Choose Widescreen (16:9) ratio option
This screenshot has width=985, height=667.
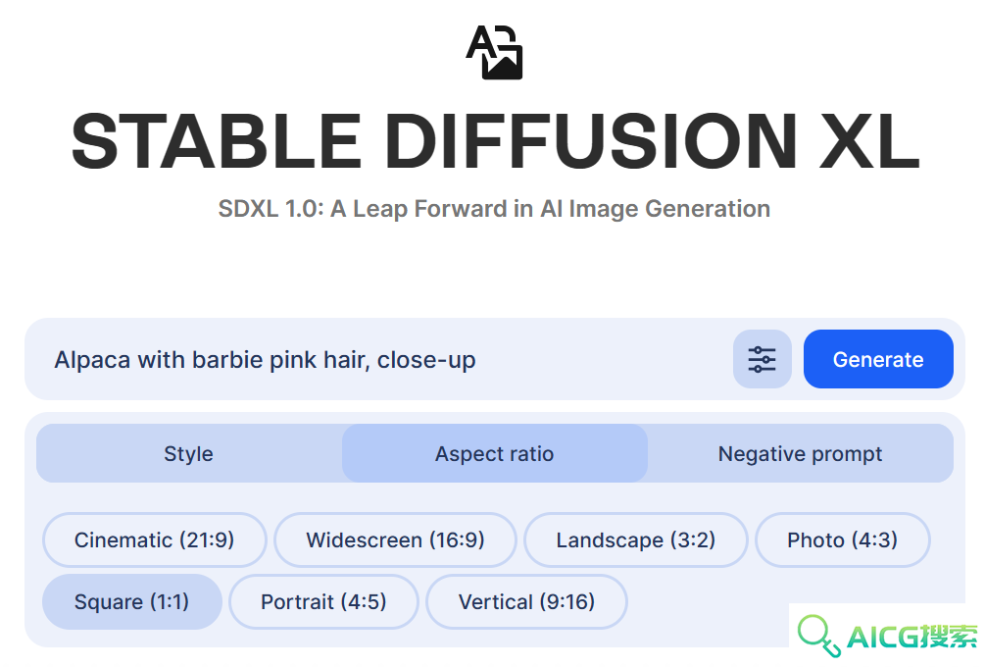click(395, 540)
